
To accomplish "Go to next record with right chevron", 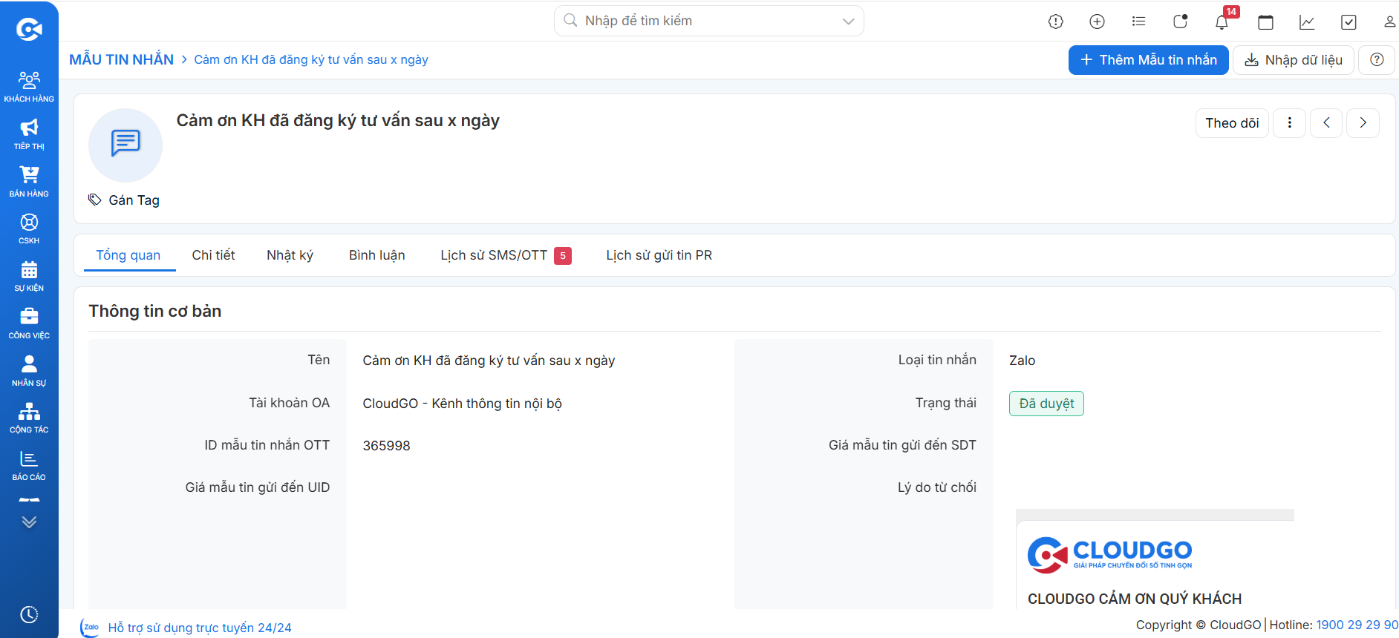I will click(x=1363, y=123).
